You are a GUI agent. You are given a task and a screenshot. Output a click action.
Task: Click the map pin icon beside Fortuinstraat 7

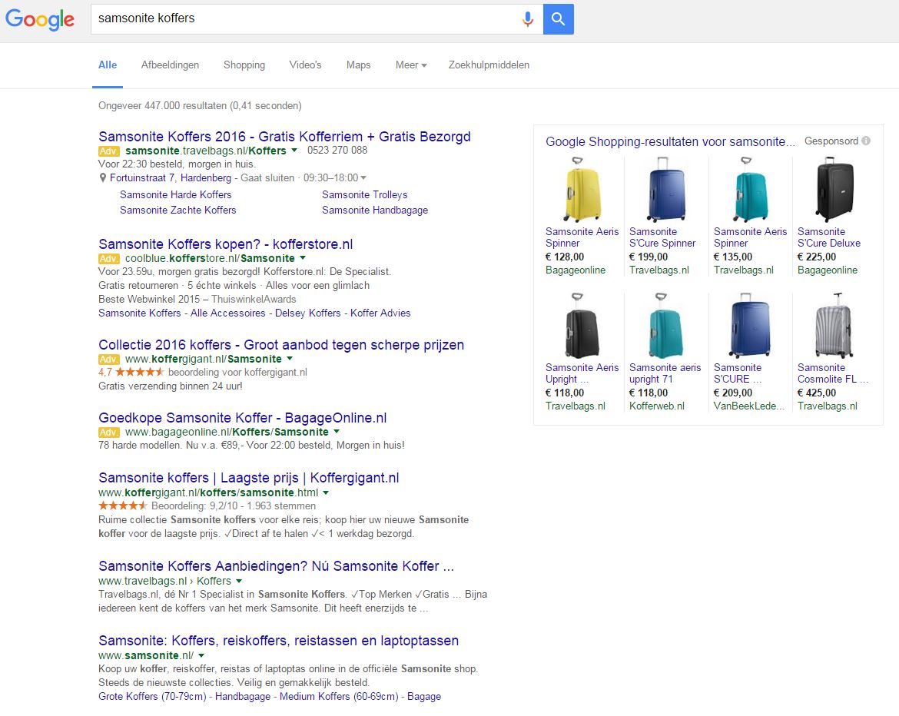[x=103, y=178]
